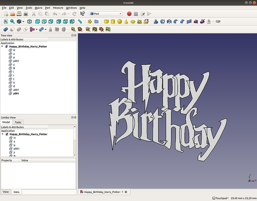Save the document using the Save icon
257x201 pixels.
(19, 14)
